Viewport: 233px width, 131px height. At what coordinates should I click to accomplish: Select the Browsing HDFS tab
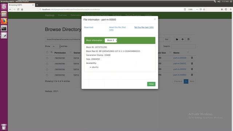[21, 5]
